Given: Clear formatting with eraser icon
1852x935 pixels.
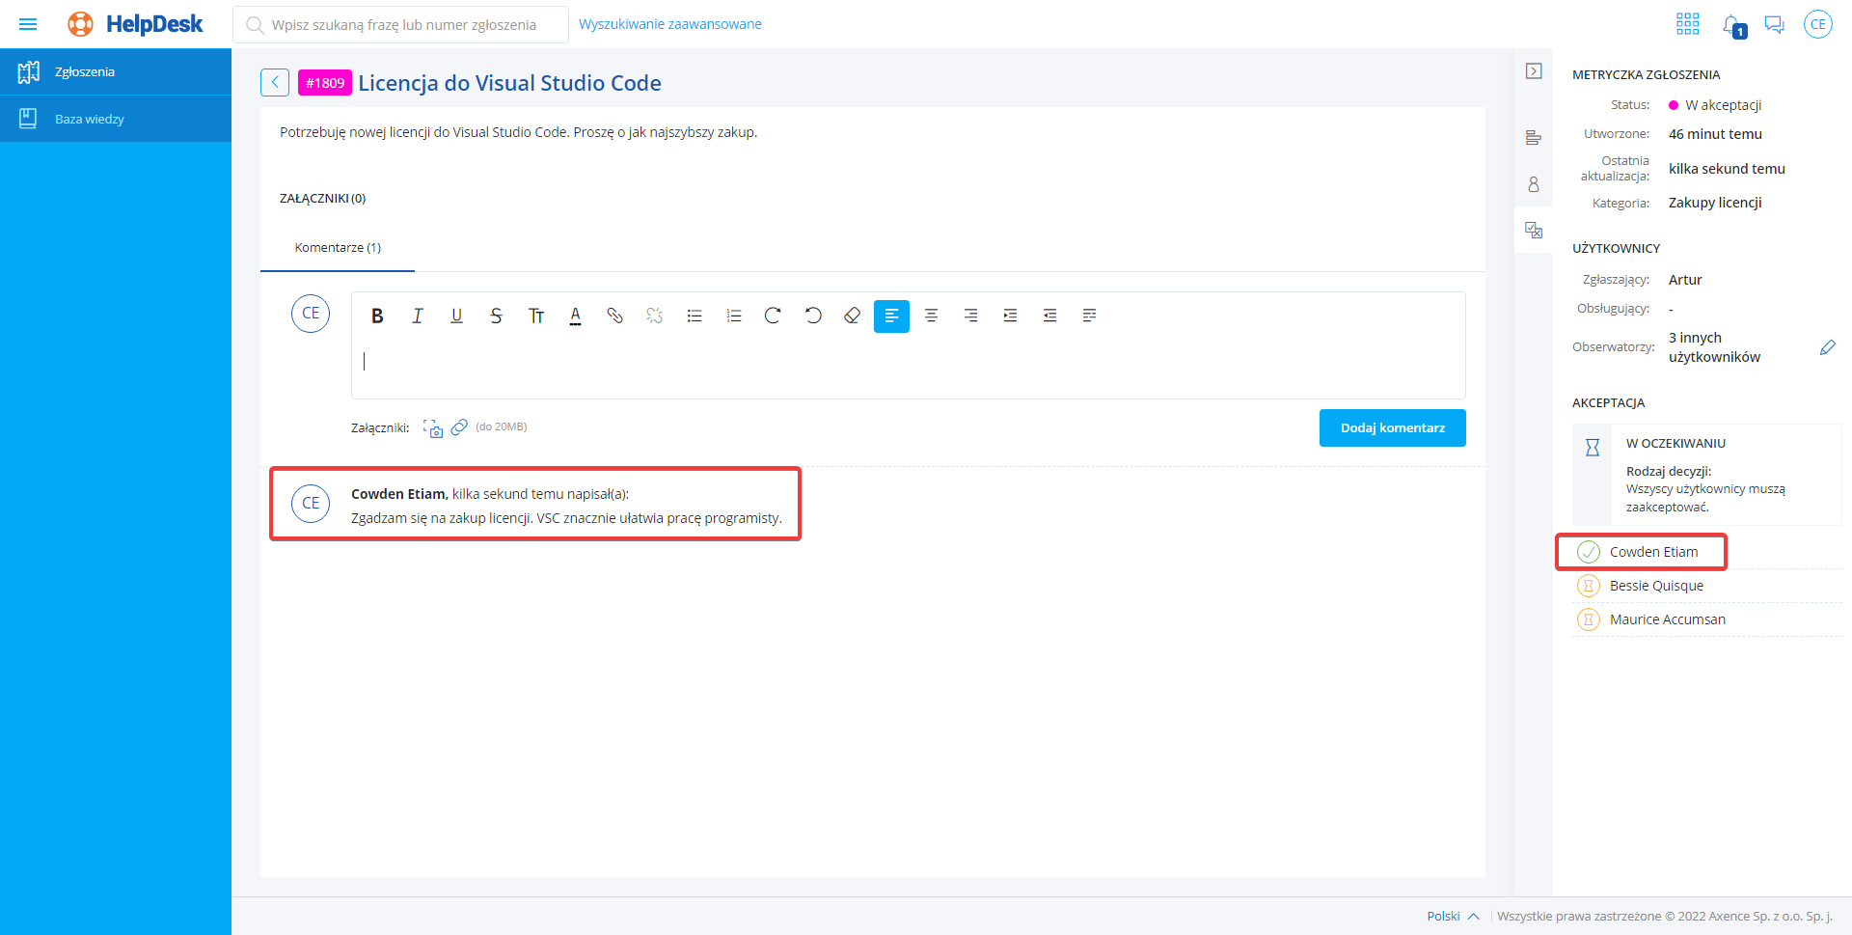Looking at the screenshot, I should [852, 316].
